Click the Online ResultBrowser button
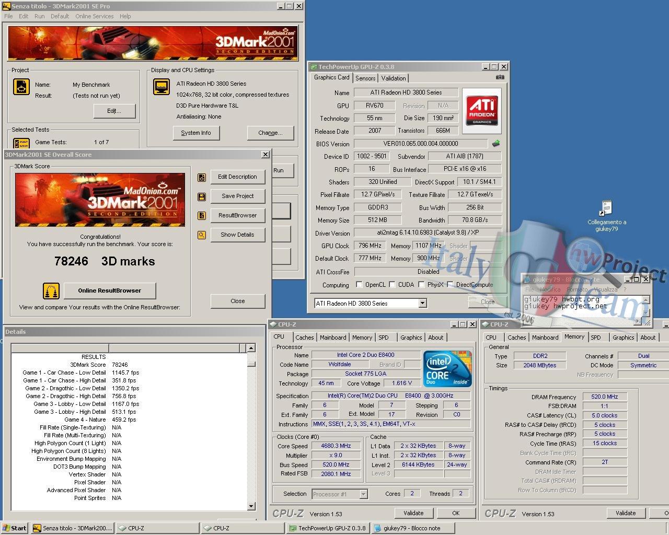 [110, 291]
